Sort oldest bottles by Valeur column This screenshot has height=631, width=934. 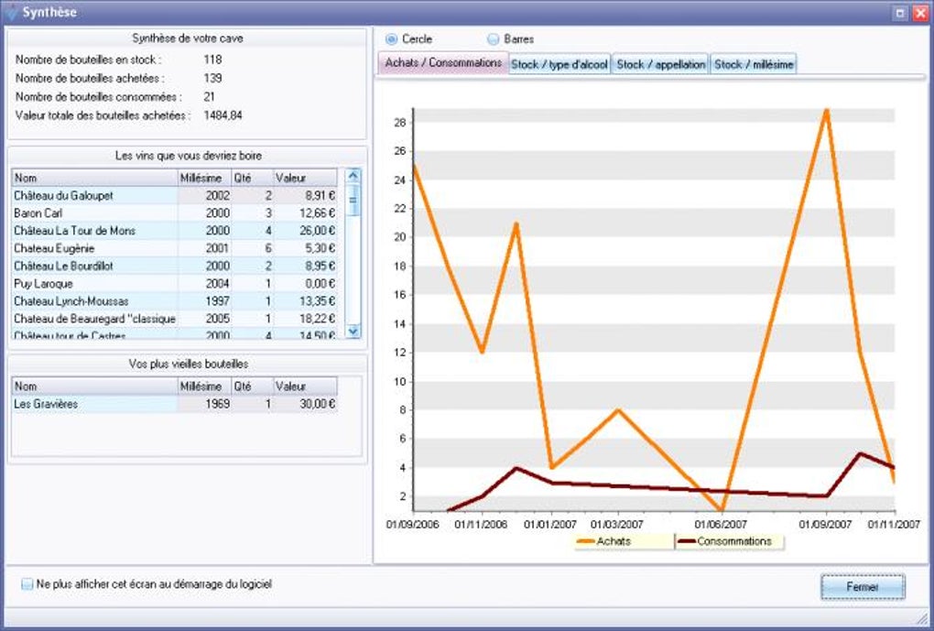point(305,386)
